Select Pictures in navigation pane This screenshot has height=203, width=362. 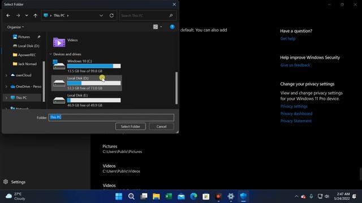tap(24, 37)
